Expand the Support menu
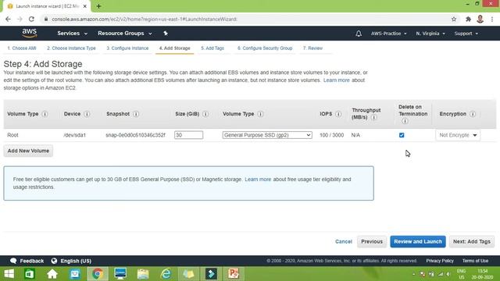 click(466, 34)
